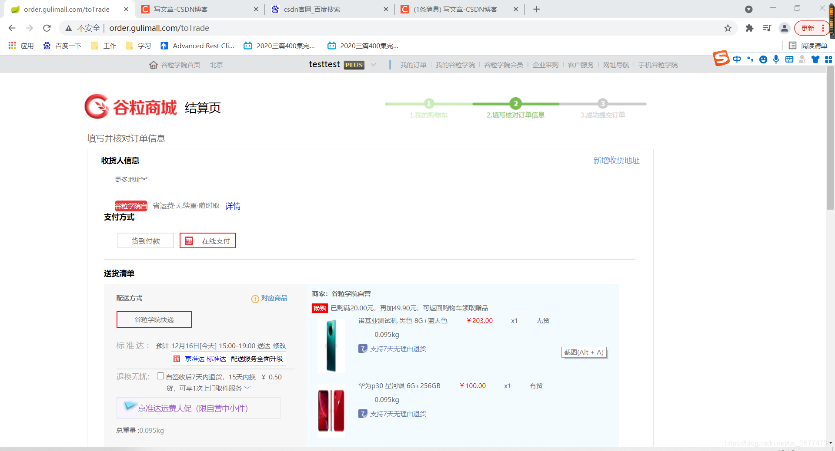The height and width of the screenshot is (451, 835).
Task: Open the 工作 bookmark folder
Action: tap(104, 46)
